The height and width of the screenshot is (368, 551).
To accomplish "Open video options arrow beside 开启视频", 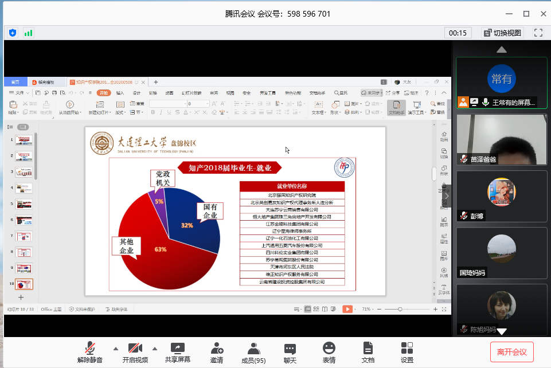I will tap(154, 348).
